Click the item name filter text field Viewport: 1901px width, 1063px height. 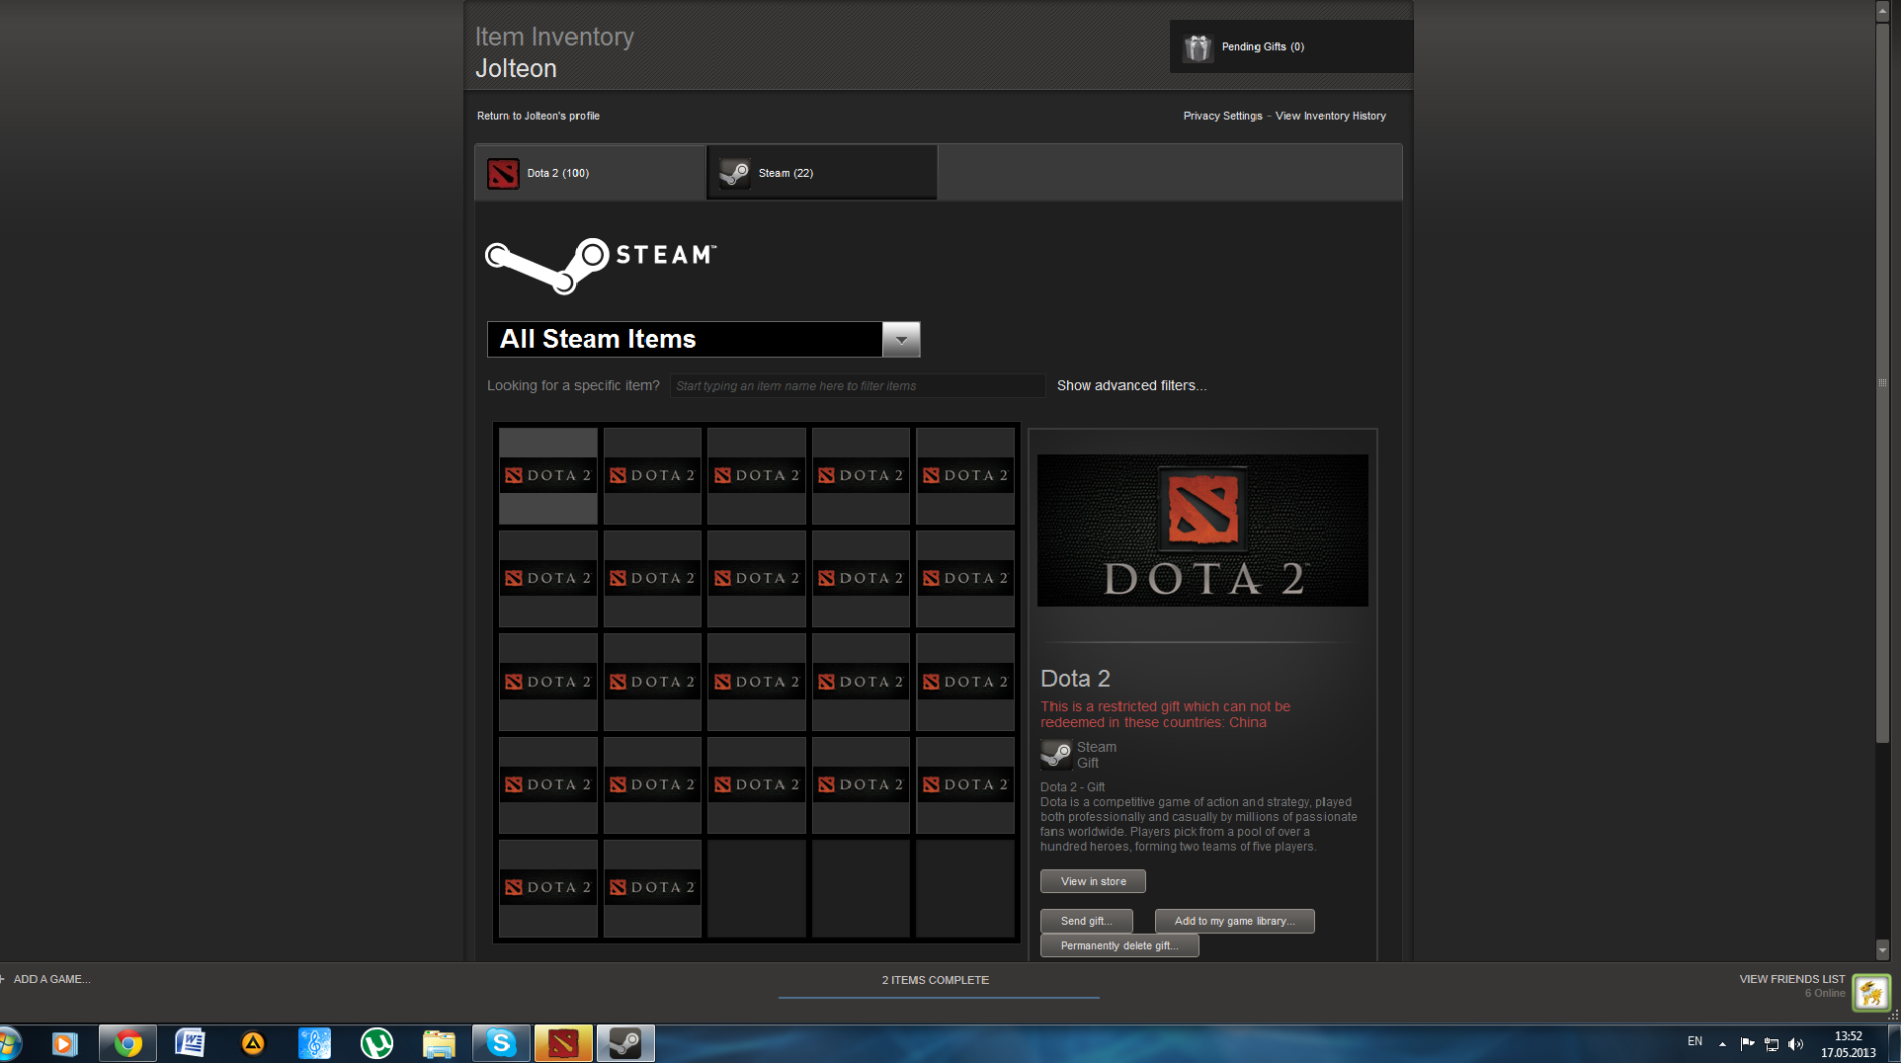858,385
